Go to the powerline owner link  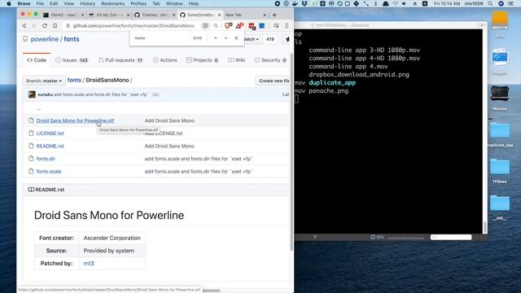point(45,39)
